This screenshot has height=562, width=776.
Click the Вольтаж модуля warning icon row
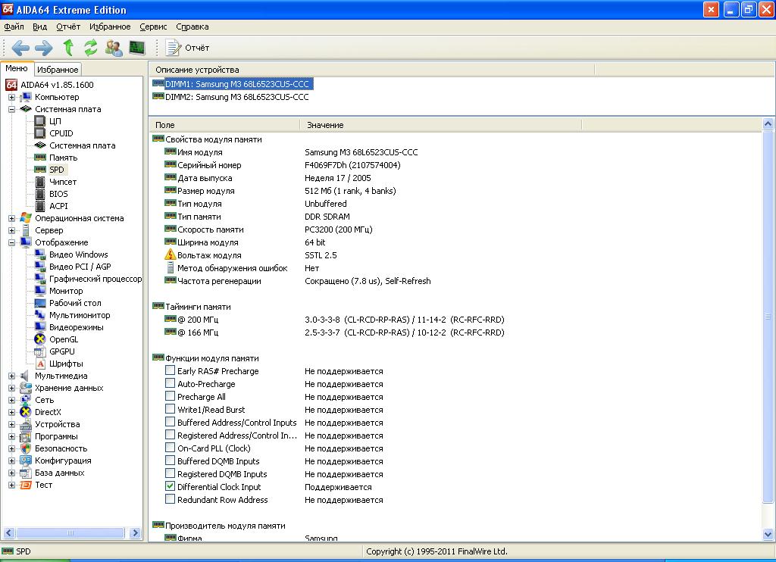[x=171, y=255]
